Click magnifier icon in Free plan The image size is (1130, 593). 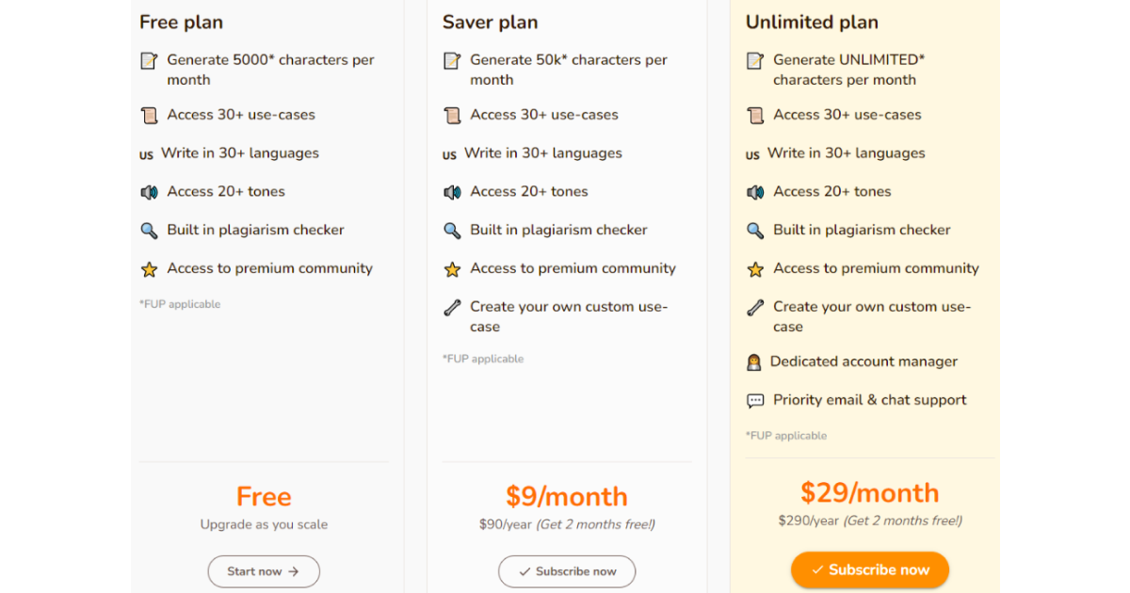pyautogui.click(x=149, y=231)
